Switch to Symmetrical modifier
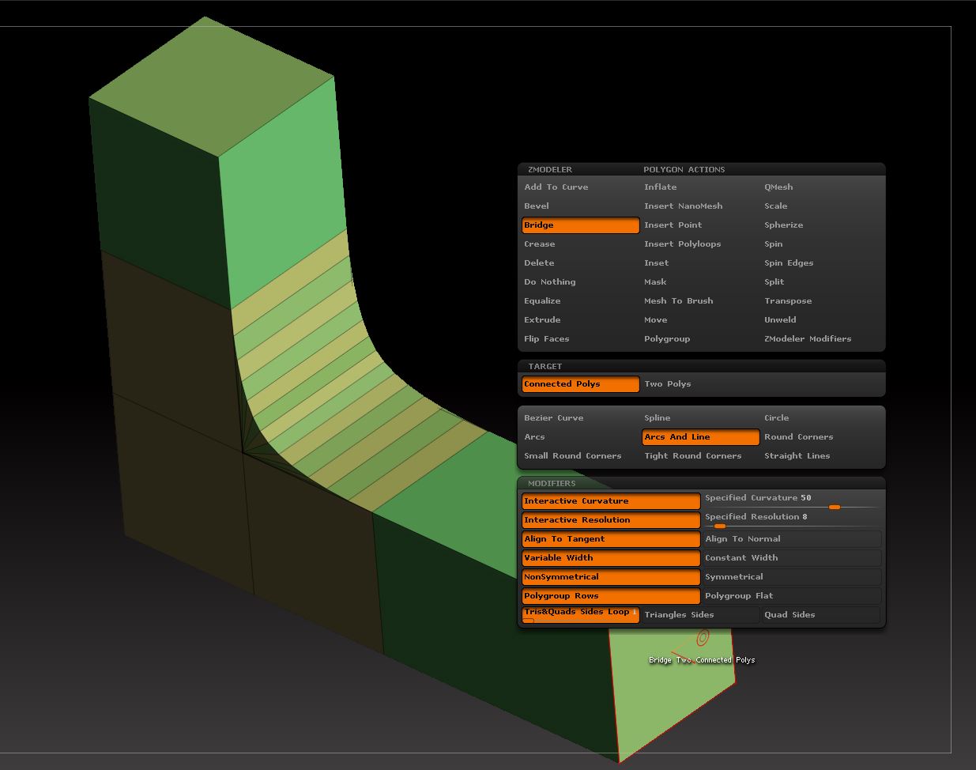Image resolution: width=976 pixels, height=770 pixels. tap(791, 577)
